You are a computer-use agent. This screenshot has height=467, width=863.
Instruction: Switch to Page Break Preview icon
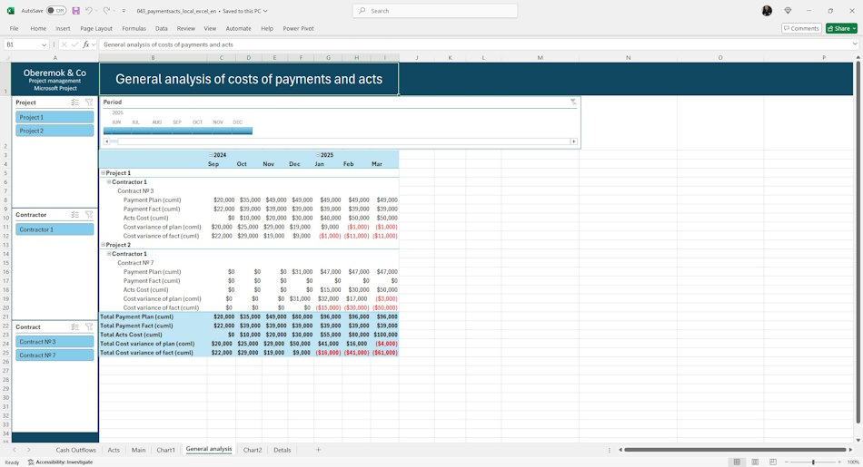pos(773,462)
